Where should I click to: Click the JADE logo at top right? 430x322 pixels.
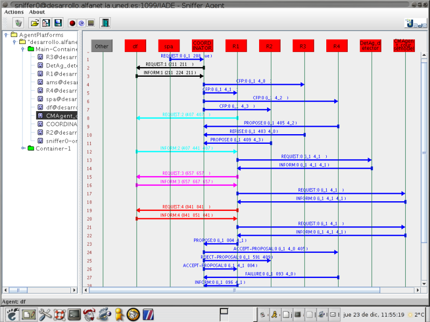pos(415,23)
